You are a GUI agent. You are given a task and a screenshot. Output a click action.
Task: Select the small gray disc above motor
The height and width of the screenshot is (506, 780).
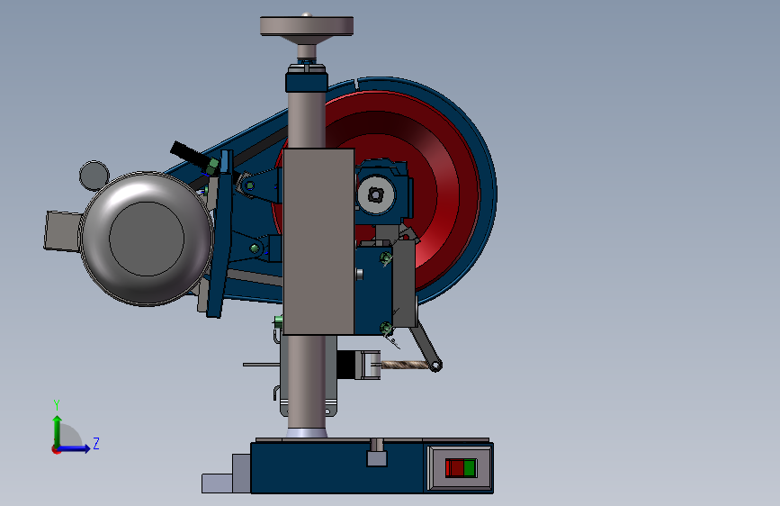[94, 176]
